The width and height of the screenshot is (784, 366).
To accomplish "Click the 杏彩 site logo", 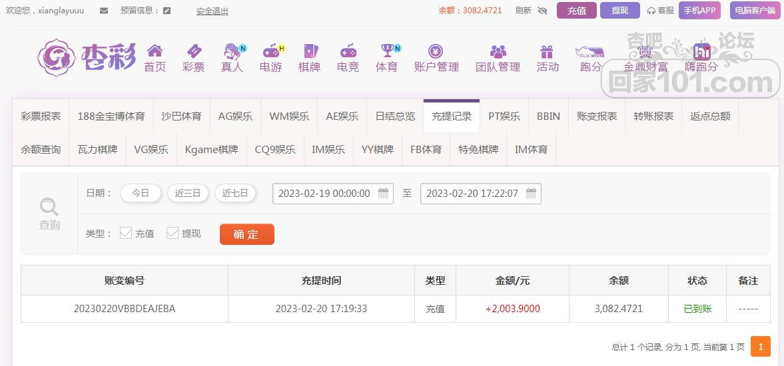I will (87, 57).
